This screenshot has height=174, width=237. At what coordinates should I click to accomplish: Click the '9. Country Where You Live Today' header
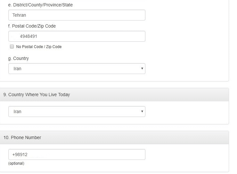pos(37,95)
